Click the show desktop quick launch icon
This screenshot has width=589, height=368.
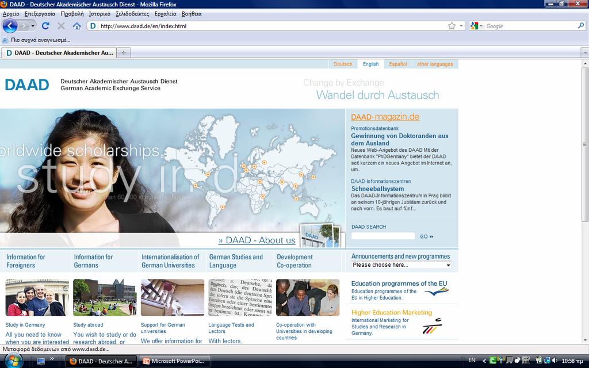click(x=41, y=361)
